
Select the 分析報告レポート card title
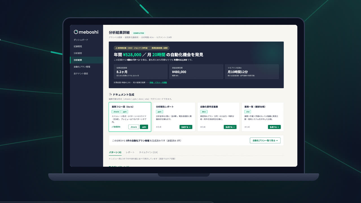tap(165, 107)
